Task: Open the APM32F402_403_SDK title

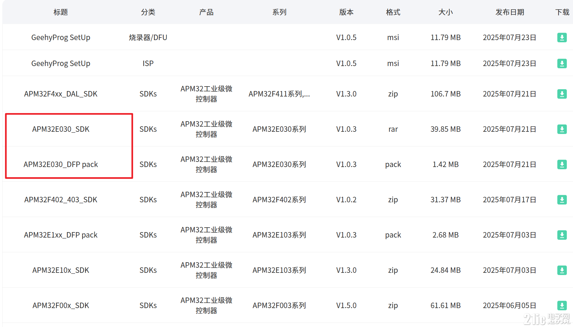Action: 61,200
